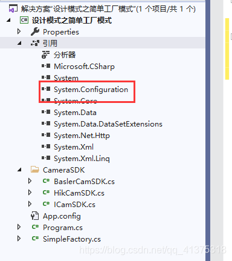Expand the SimpleFactory.cs node
Viewport: 232px width, 261px height.
click(x=19, y=239)
